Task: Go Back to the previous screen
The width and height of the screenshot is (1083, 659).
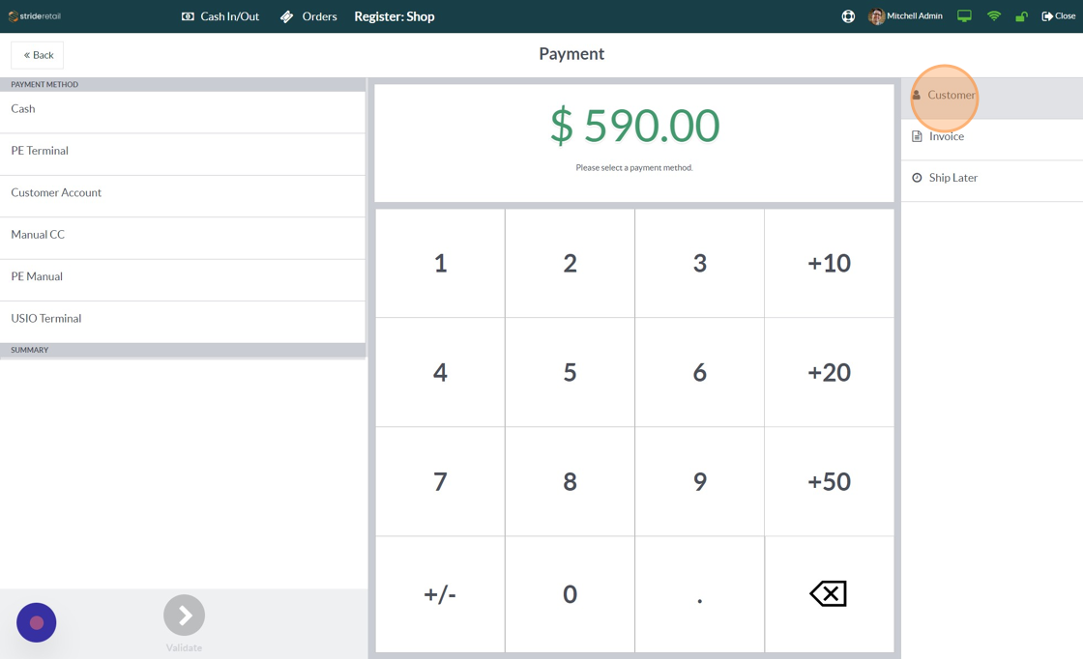Action: [38, 55]
